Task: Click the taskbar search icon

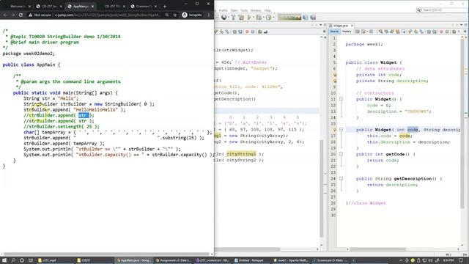Action: [x=13, y=260]
